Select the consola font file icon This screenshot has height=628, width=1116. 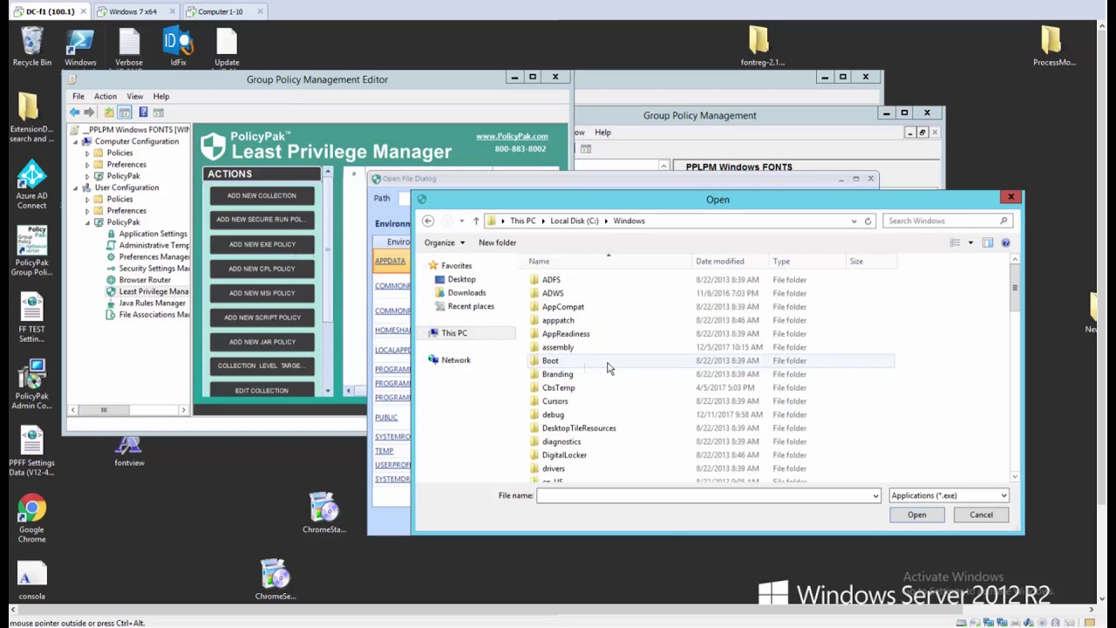[31, 583]
